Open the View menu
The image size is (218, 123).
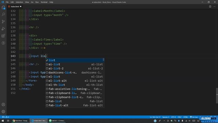(27, 2)
